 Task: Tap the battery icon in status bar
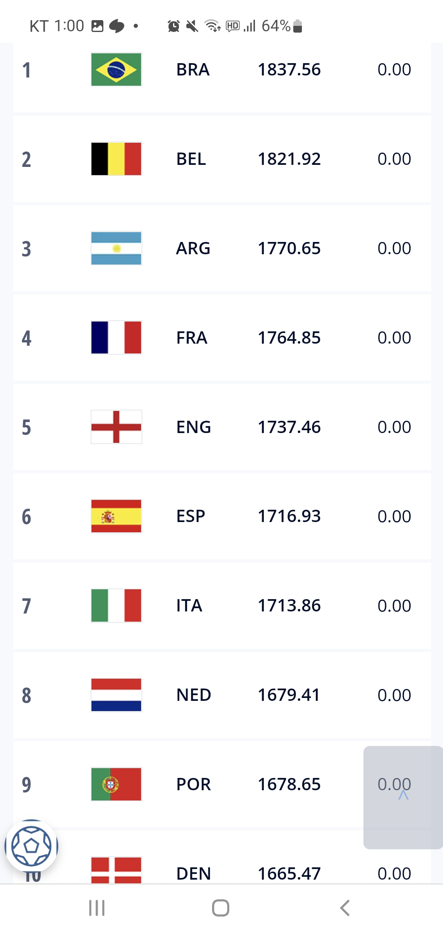point(298,26)
